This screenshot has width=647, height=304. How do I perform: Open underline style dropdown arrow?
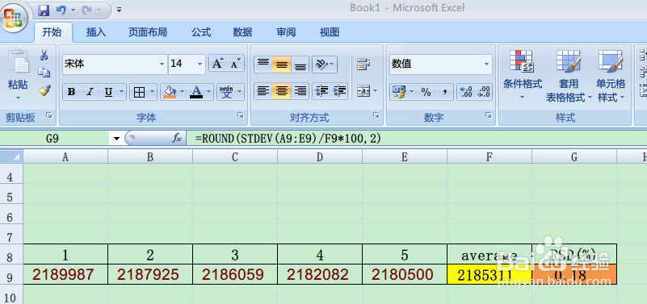point(122,92)
